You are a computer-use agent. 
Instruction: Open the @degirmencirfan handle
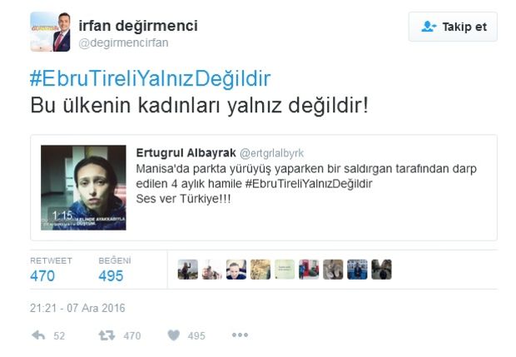point(123,42)
